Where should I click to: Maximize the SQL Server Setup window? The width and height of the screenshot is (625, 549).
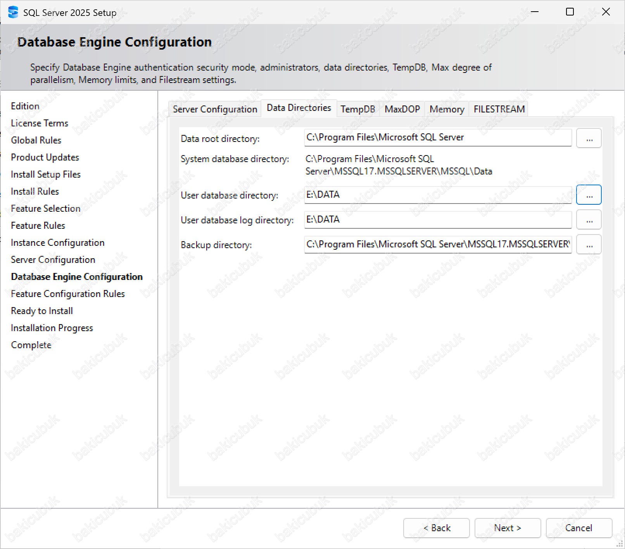[x=570, y=12]
